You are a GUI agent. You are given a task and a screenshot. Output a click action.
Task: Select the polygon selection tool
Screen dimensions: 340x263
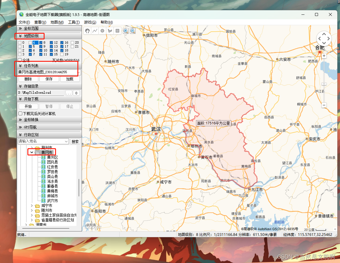click(110, 30)
